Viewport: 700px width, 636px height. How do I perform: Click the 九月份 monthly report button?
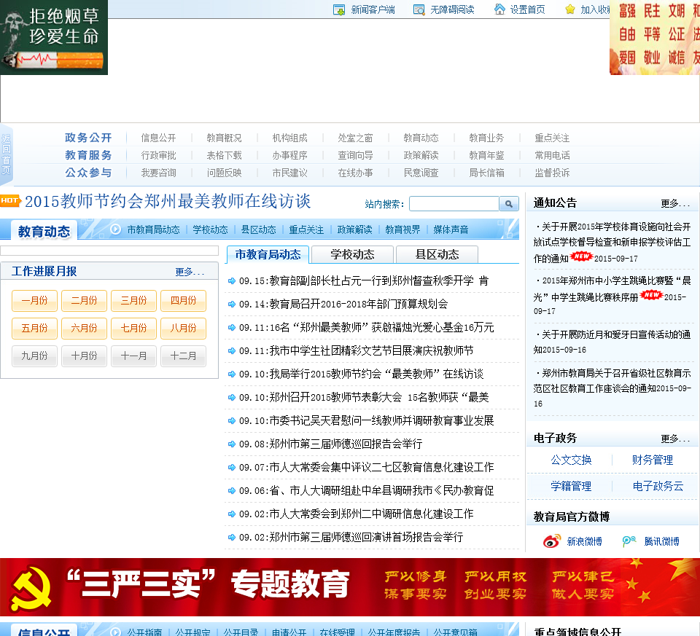[x=34, y=356]
